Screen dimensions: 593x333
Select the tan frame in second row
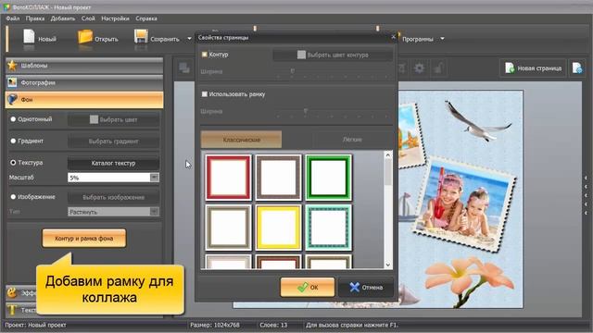tap(228, 228)
